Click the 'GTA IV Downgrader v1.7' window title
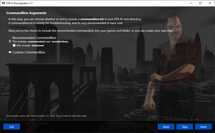The height and width of the screenshot is (133, 215). (19, 3)
